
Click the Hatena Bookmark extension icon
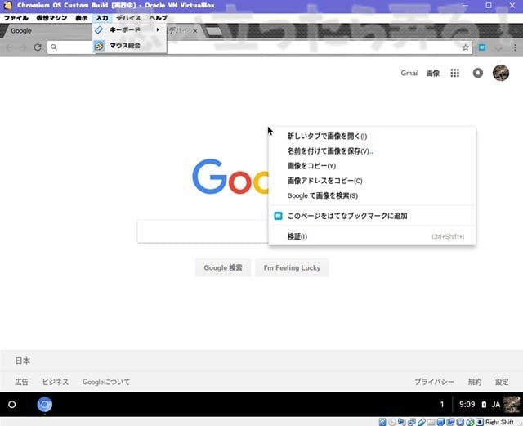[x=482, y=47]
